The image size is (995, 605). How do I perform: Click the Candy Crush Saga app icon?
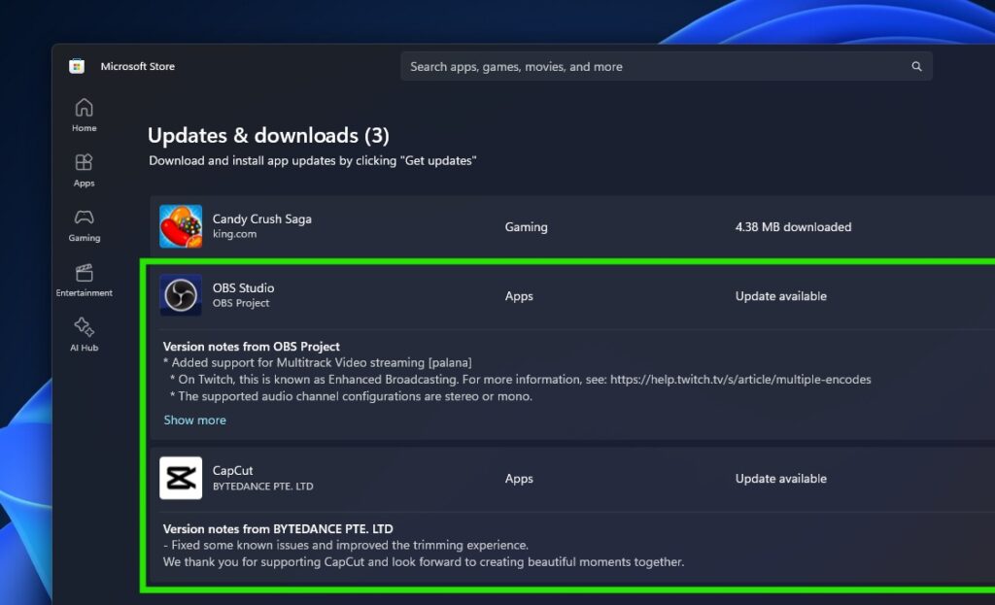tap(179, 226)
